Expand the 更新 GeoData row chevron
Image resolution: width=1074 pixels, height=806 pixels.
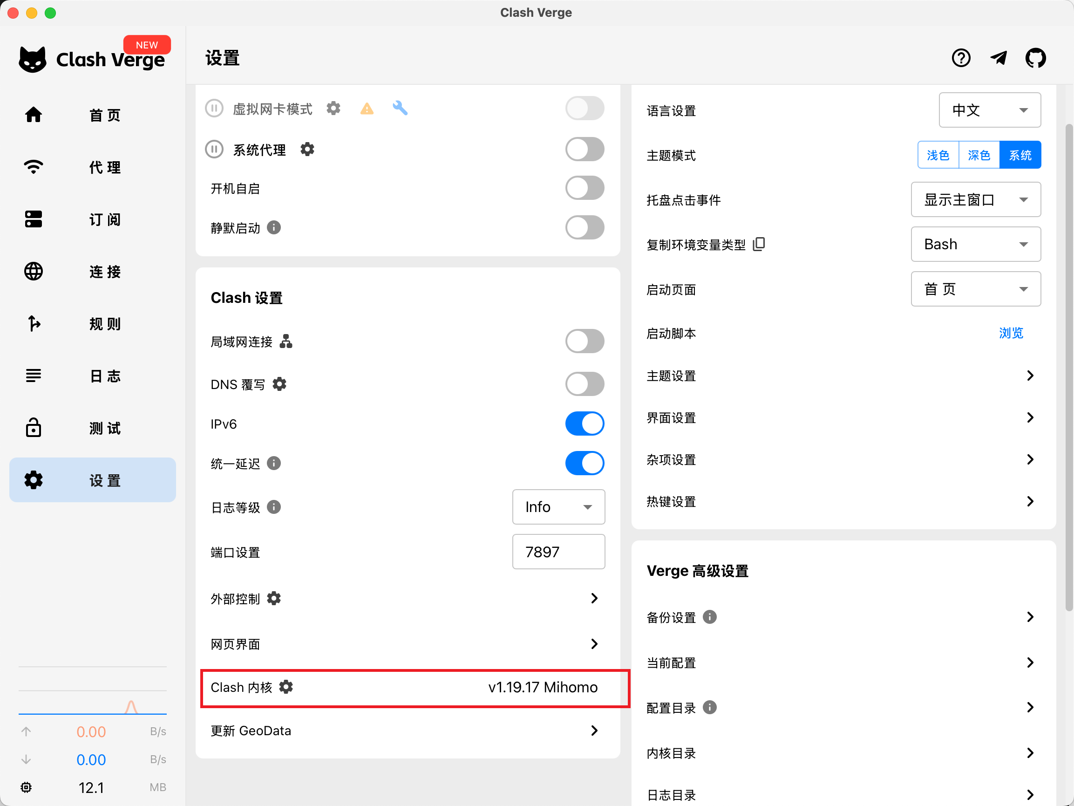594,730
